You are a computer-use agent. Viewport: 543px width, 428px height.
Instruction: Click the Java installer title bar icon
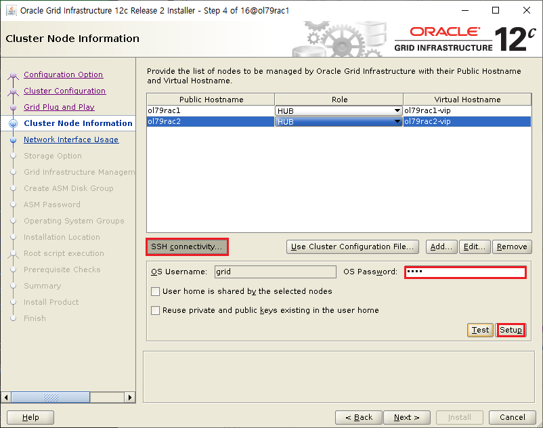click(12, 10)
